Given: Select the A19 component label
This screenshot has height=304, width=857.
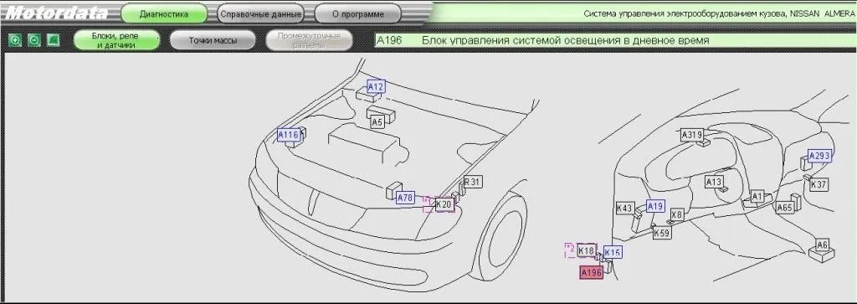Looking at the screenshot, I should (x=655, y=205).
